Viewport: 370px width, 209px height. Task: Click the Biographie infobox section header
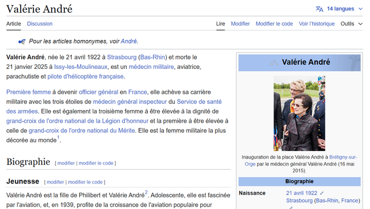click(x=299, y=181)
